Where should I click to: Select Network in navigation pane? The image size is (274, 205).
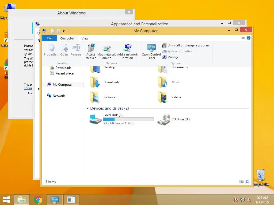click(x=56, y=96)
